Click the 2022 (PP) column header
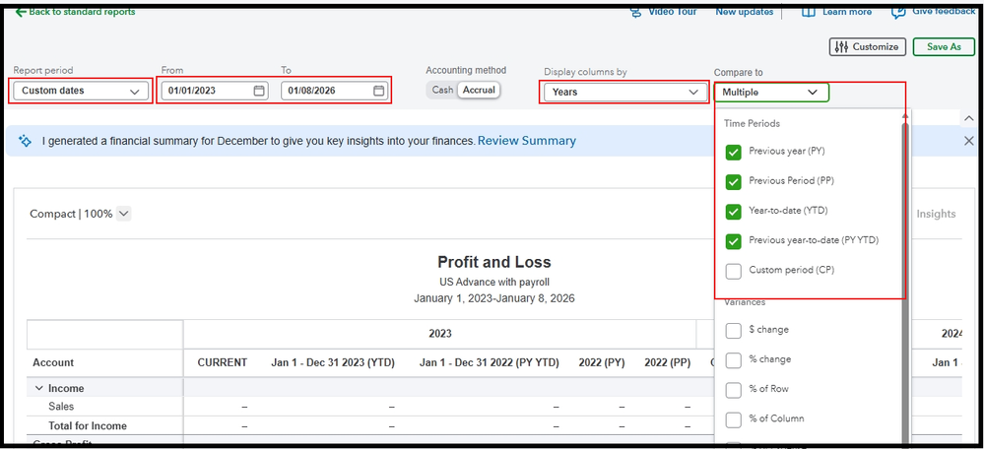The width and height of the screenshot is (984, 449). [667, 362]
